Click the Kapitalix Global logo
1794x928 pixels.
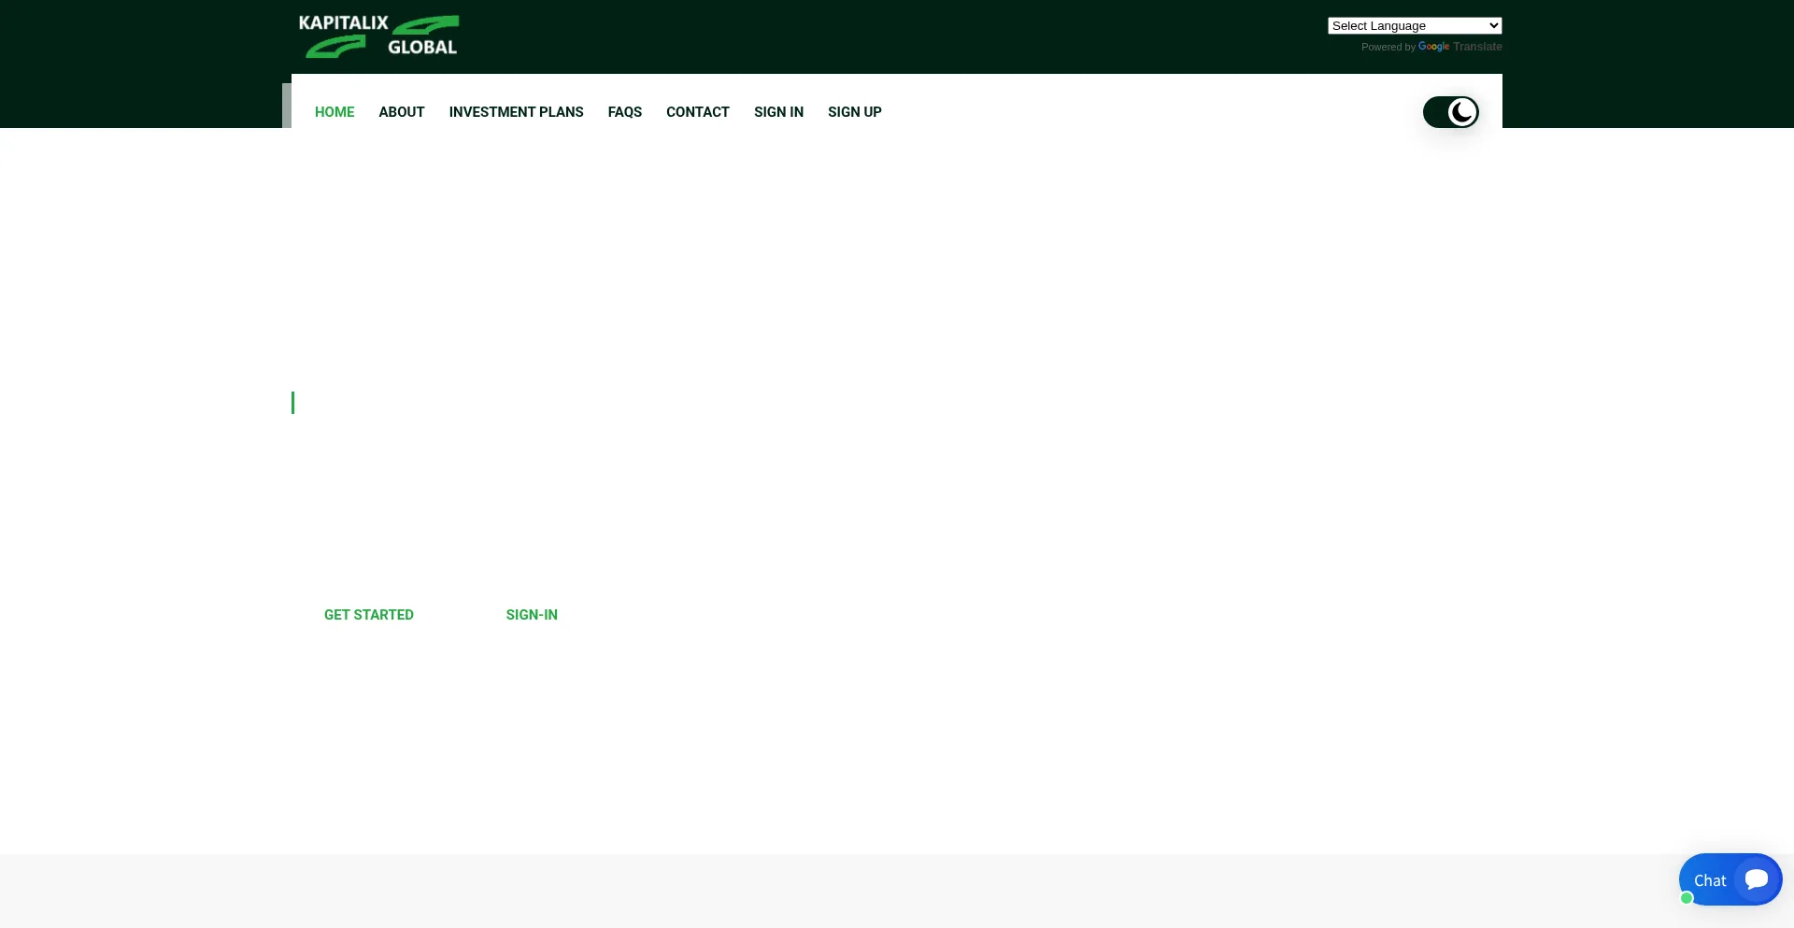point(378,36)
